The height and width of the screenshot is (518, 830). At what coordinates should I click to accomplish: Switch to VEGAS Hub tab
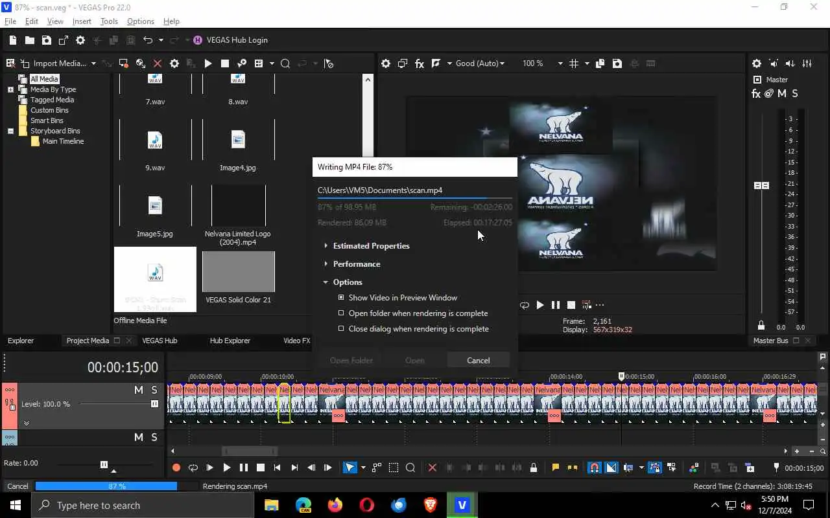[x=160, y=341]
